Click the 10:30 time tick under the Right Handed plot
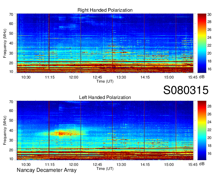Image resolution: width=215 pixels, height=174 pixels. 26,77
